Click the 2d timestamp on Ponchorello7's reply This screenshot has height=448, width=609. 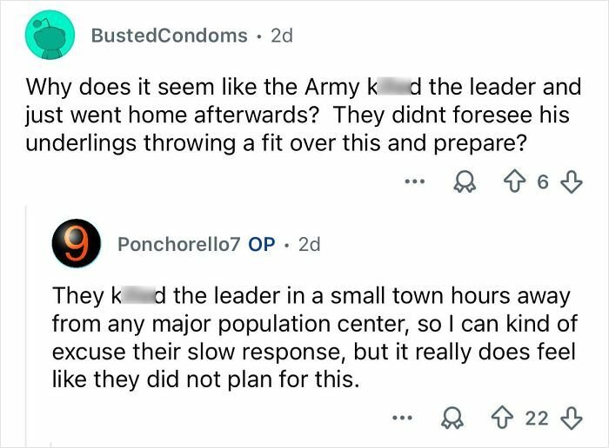pos(309,245)
